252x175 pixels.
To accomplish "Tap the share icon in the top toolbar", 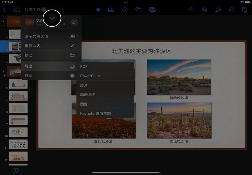I will [191, 10].
